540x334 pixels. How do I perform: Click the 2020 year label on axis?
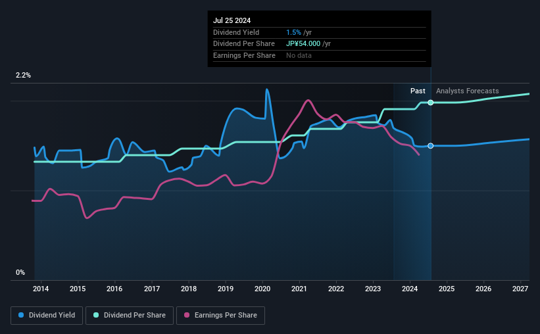point(262,289)
